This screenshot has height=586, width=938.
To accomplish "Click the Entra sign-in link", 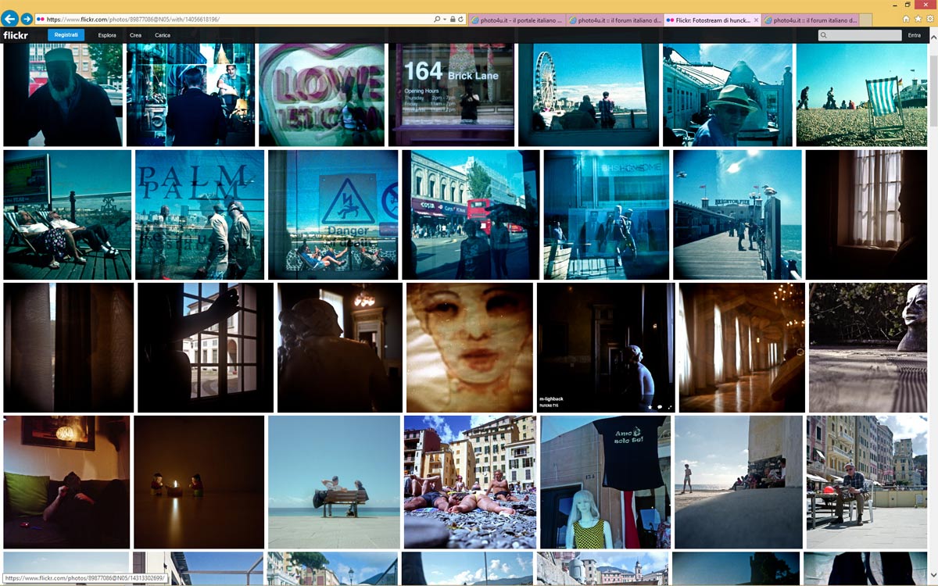I will tap(914, 35).
